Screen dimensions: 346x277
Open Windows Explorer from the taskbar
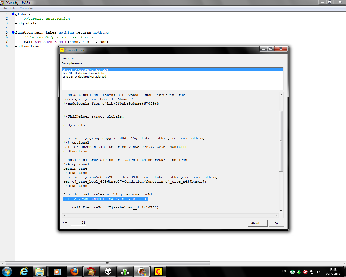[x=40, y=272]
